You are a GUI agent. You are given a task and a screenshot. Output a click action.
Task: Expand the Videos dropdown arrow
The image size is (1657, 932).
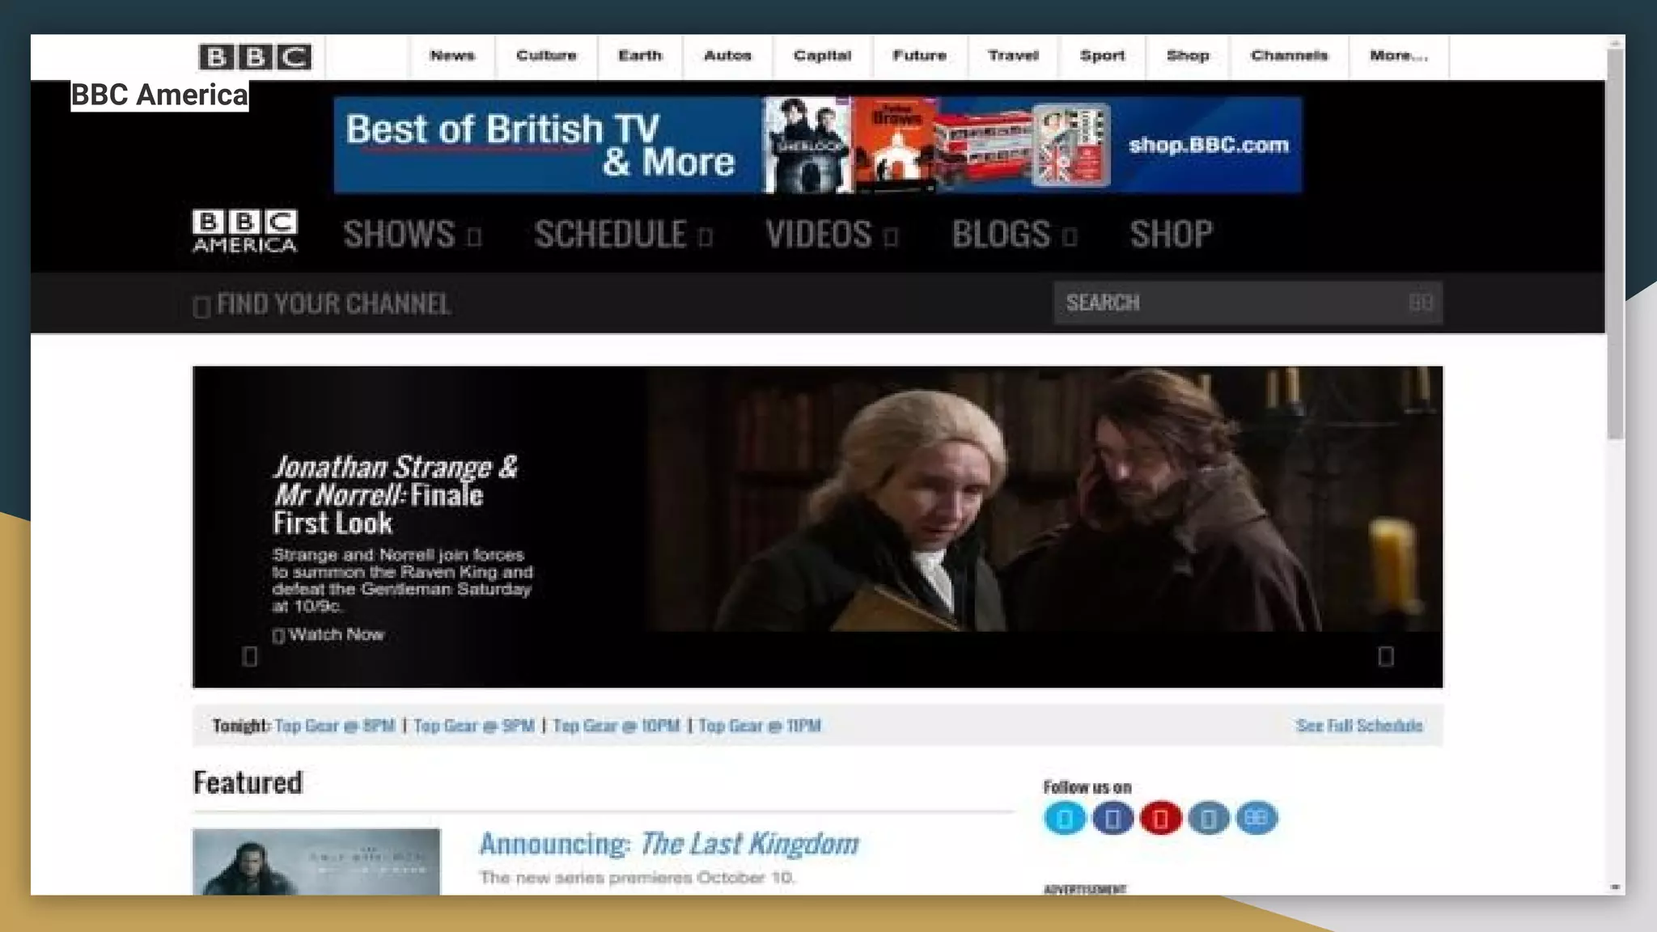tap(891, 237)
